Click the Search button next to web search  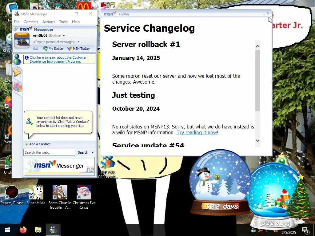click(83, 152)
